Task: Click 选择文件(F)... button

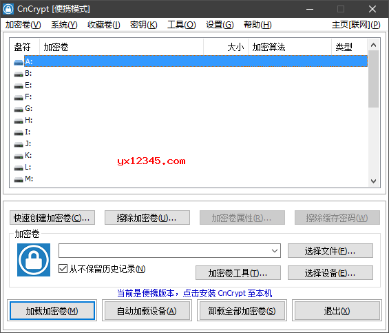Action: point(330,251)
